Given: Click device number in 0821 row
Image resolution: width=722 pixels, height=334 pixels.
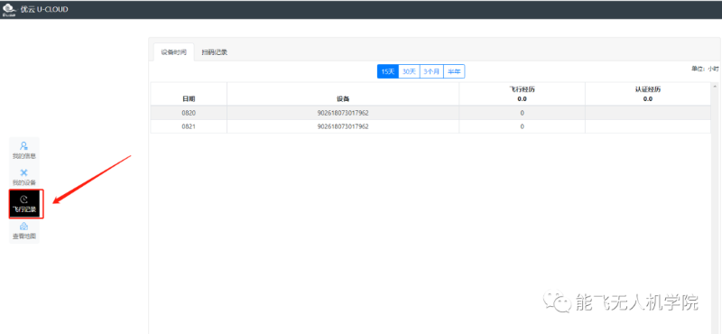Looking at the screenshot, I should click(343, 126).
